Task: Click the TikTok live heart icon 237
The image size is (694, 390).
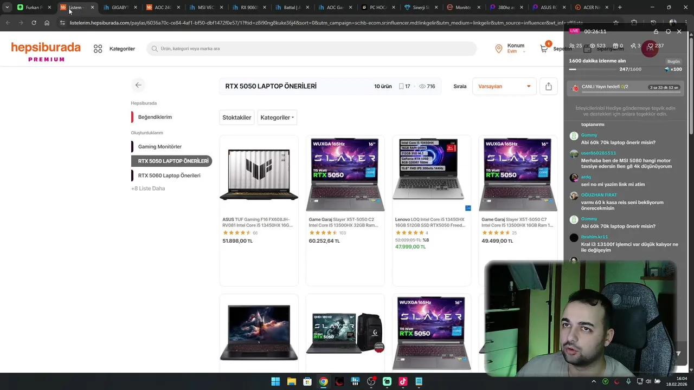Action: tap(650, 46)
